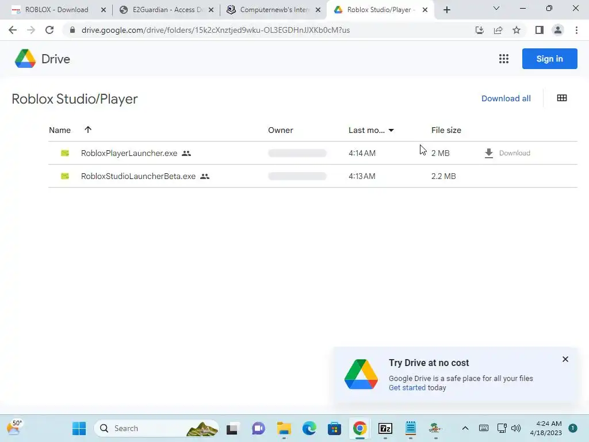Click Get started link in promo
The width and height of the screenshot is (589, 442).
tap(407, 388)
